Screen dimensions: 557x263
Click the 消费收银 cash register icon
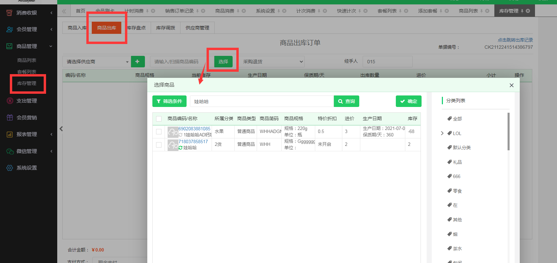point(9,13)
